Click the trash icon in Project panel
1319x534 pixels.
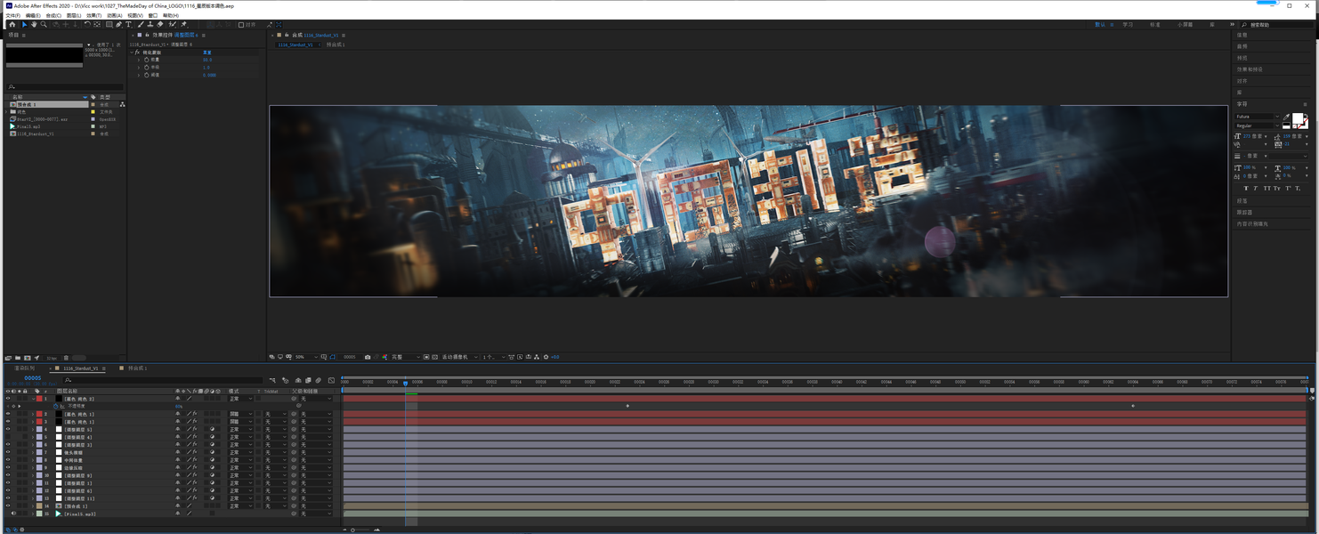click(x=66, y=358)
